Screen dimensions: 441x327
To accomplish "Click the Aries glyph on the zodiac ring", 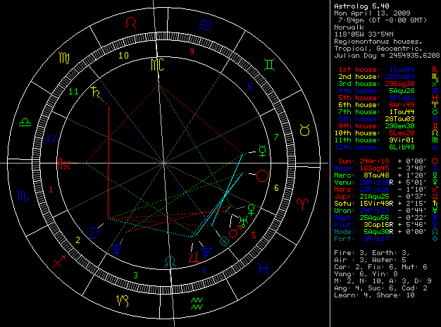I will pos(303,202).
